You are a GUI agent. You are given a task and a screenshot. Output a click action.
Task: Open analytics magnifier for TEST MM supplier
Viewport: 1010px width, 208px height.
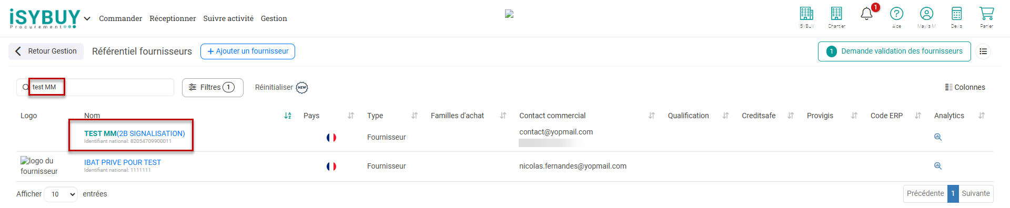937,137
